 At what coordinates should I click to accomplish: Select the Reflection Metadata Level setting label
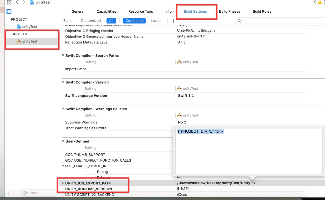pyautogui.click(x=86, y=42)
